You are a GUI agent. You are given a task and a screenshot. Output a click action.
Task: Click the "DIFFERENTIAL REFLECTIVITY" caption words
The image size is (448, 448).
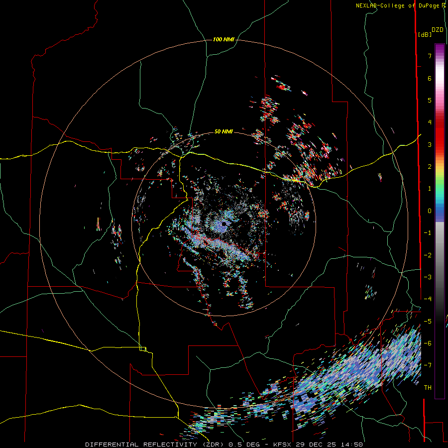(141, 445)
